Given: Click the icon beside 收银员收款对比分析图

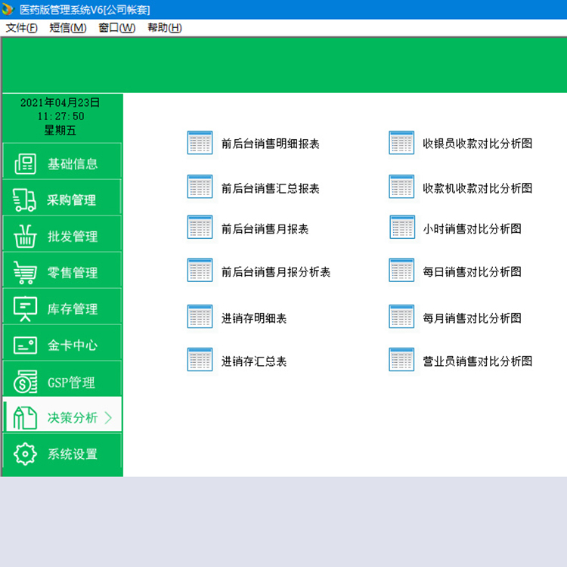Looking at the screenshot, I should (401, 142).
